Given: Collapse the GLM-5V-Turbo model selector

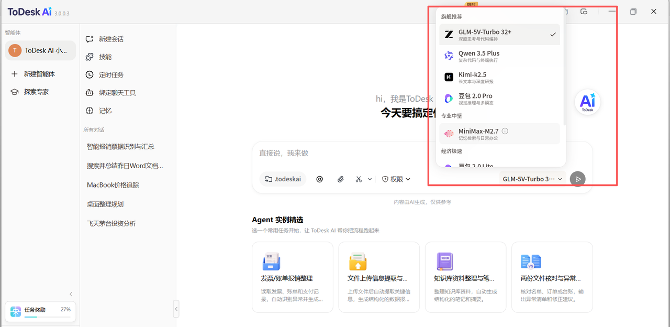Looking at the screenshot, I should pos(533,179).
